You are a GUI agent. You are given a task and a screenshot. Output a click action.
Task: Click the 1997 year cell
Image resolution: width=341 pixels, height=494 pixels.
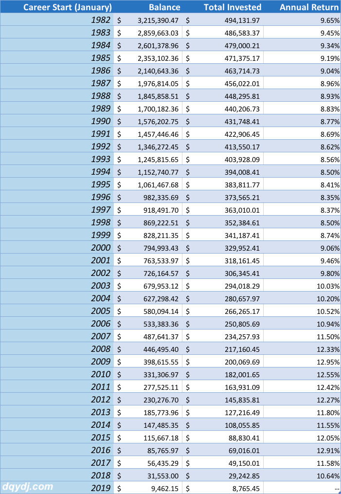[x=57, y=209]
